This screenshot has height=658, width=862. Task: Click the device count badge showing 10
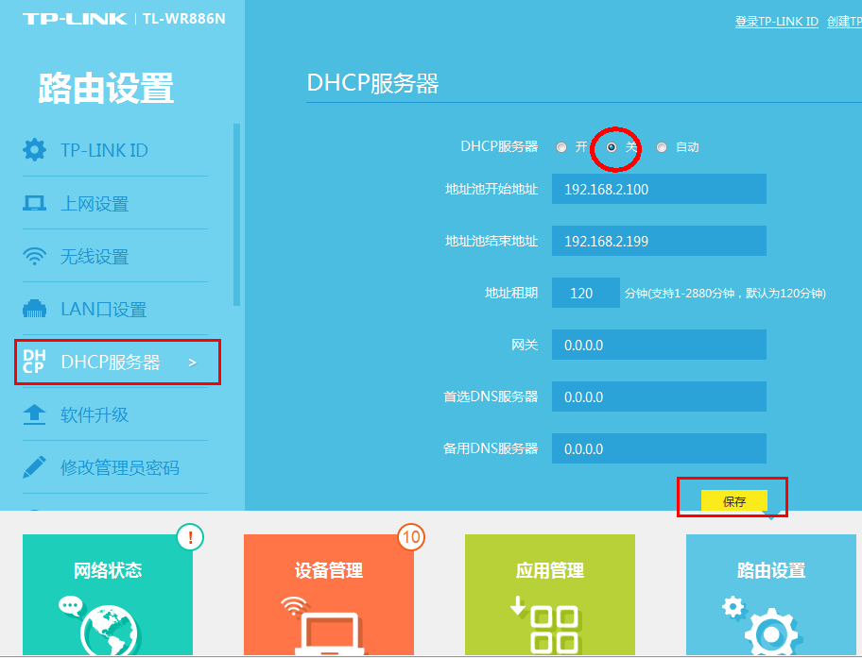tap(411, 536)
